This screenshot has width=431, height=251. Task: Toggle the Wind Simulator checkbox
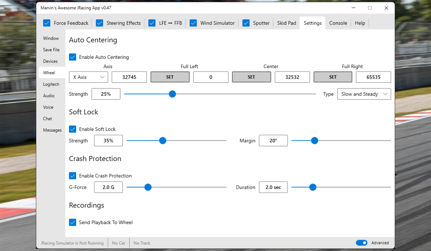coord(193,23)
